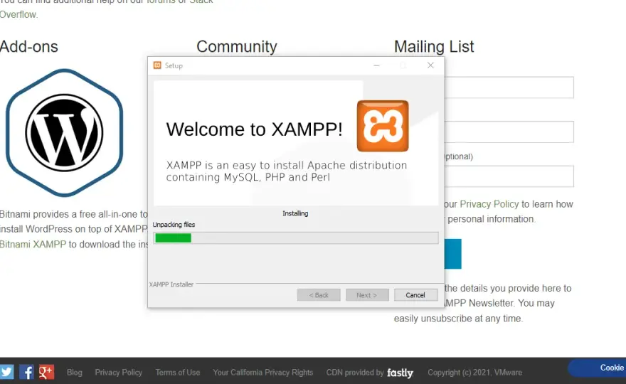Open the Terms of Use link
626x384 pixels.
click(178, 373)
